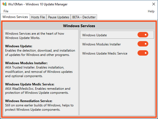Click the Windows Services panel heading
This screenshot has width=158, height=119.
point(79,26)
